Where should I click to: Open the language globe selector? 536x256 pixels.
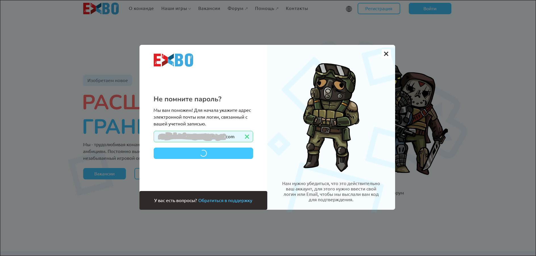tap(349, 9)
